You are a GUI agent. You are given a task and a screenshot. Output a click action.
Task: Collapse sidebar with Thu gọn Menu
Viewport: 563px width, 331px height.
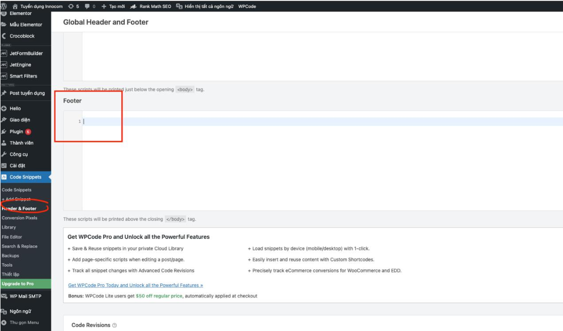(20, 322)
